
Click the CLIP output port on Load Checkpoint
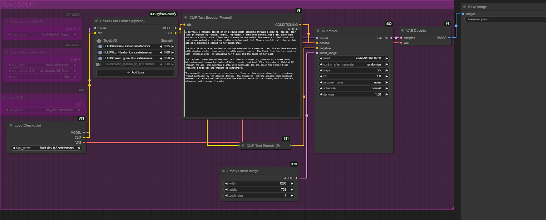pyautogui.click(x=84, y=138)
